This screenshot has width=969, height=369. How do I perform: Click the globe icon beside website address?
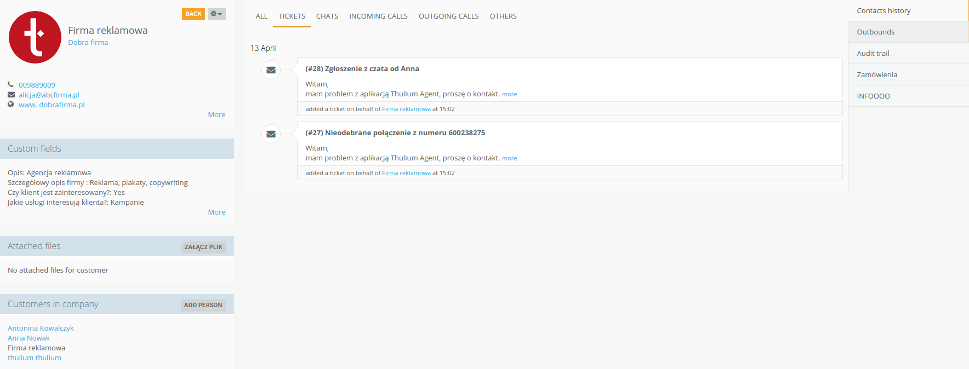10,105
